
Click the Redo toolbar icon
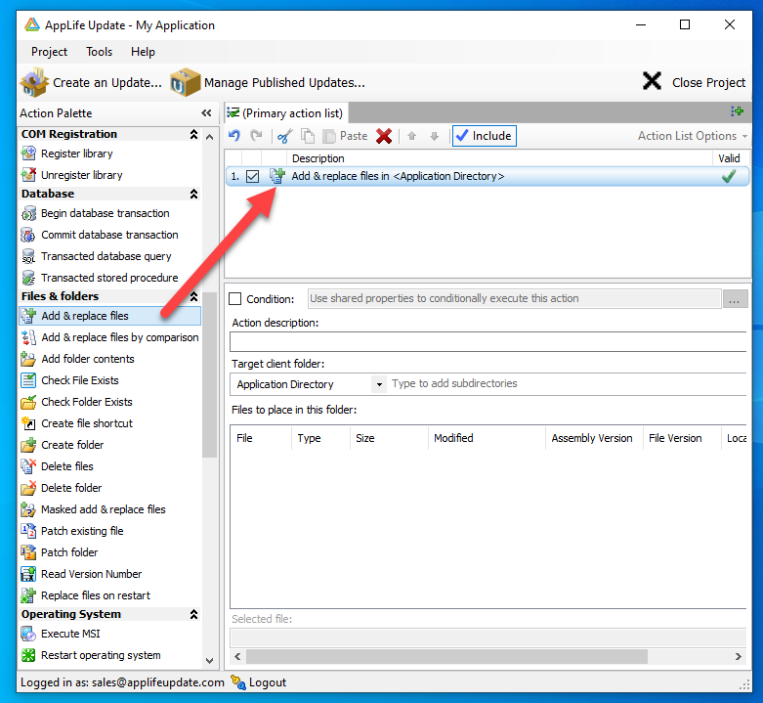256,136
